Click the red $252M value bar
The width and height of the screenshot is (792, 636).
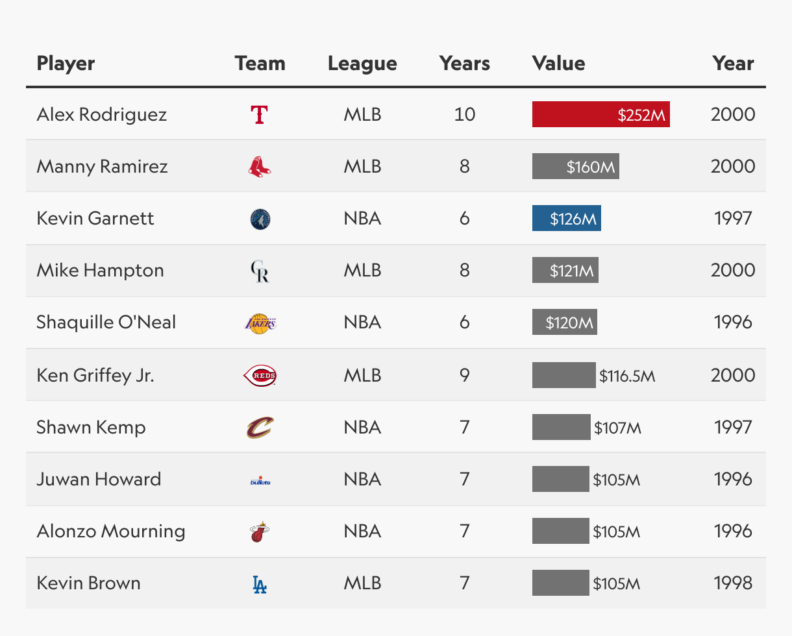600,115
